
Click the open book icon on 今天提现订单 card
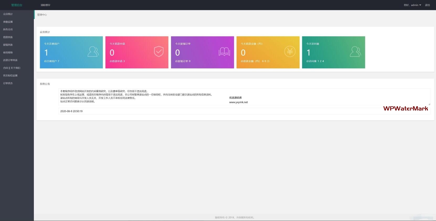coord(224,52)
